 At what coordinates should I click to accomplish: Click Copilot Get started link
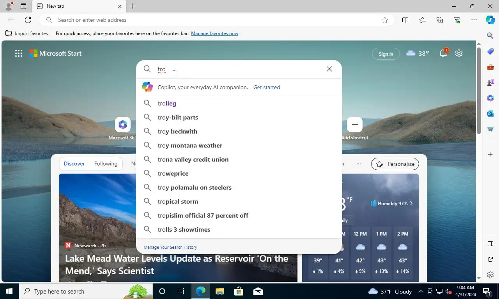[267, 87]
